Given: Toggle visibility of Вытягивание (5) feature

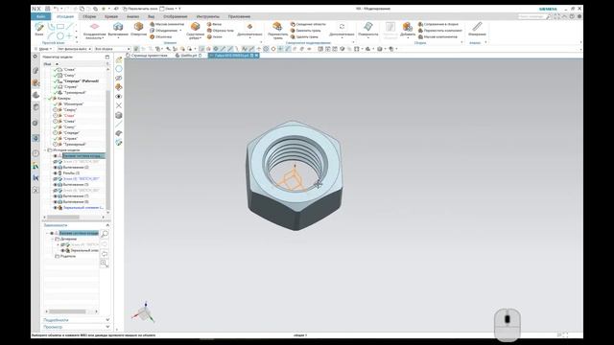Looking at the screenshot, I should (56, 184).
